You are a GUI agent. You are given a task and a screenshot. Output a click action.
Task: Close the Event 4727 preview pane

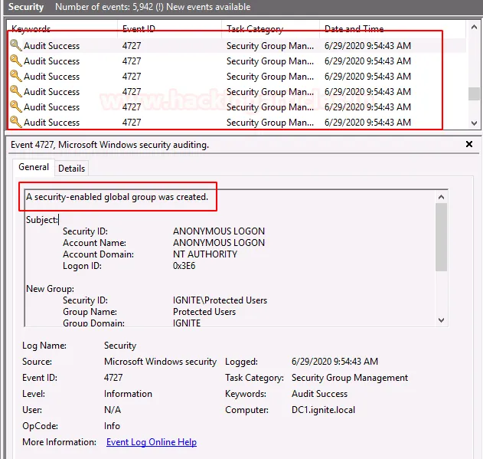pos(469,144)
